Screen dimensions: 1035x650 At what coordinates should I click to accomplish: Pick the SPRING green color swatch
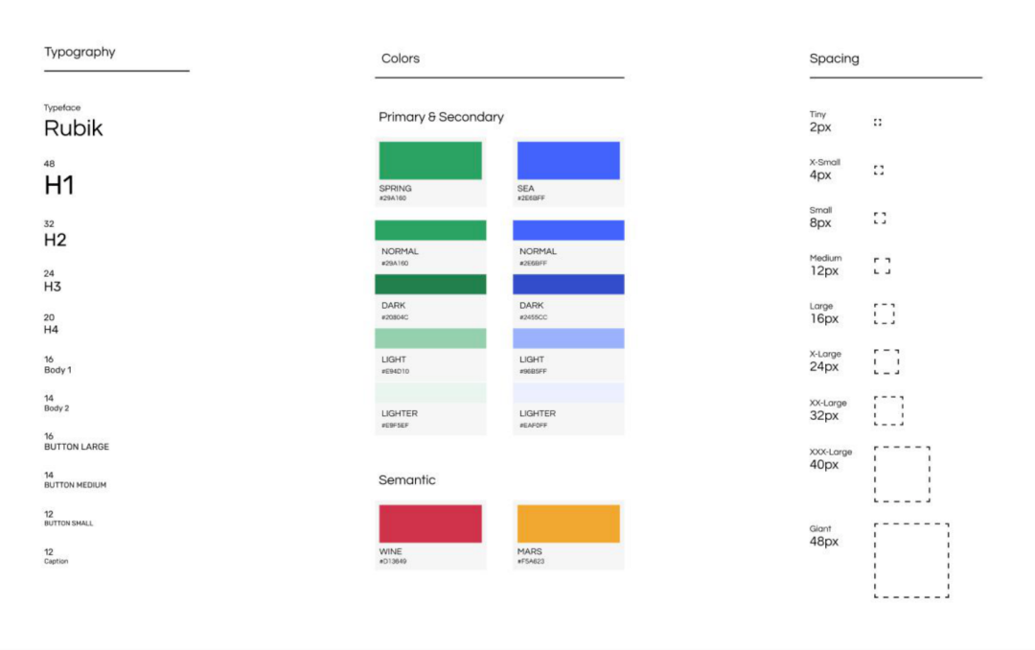430,160
